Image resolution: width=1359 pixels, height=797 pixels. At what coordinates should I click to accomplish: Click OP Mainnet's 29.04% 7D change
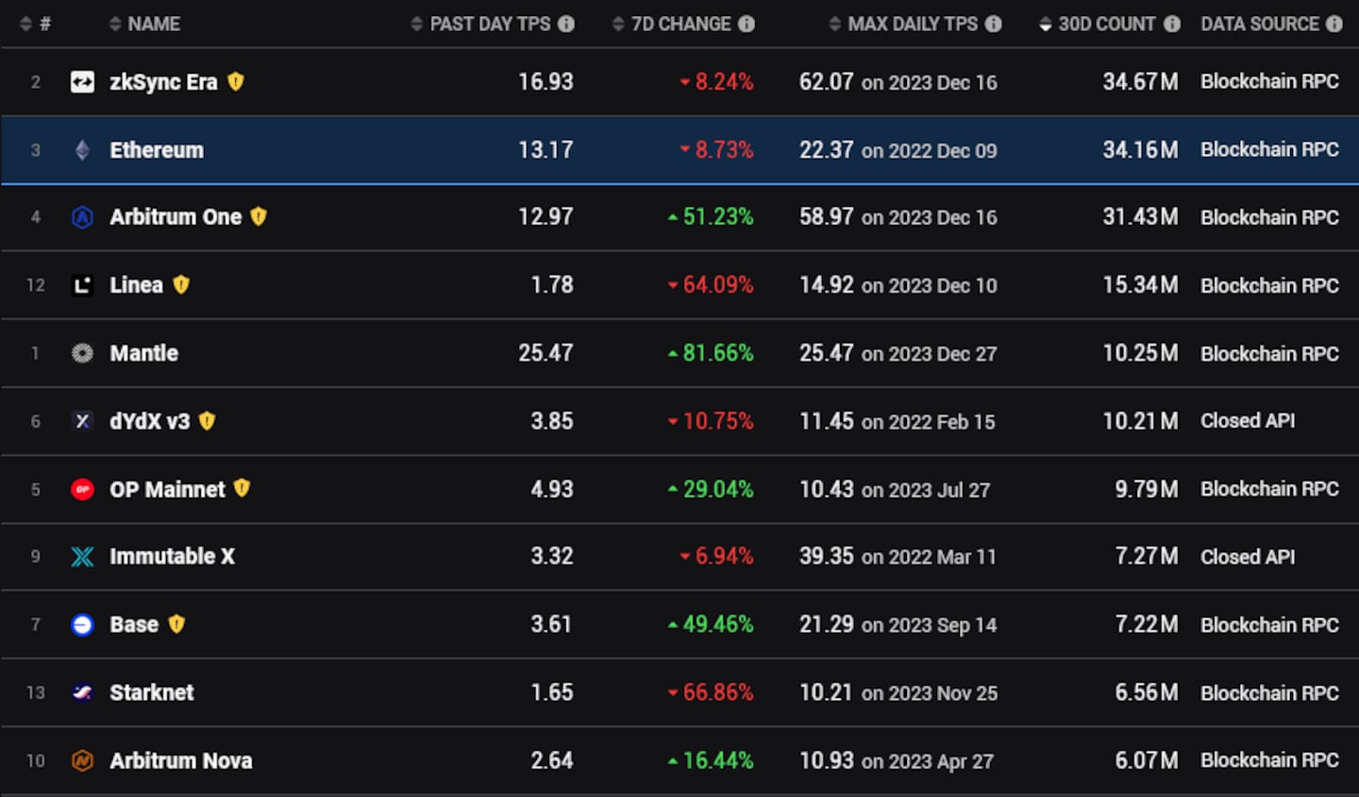(x=710, y=489)
